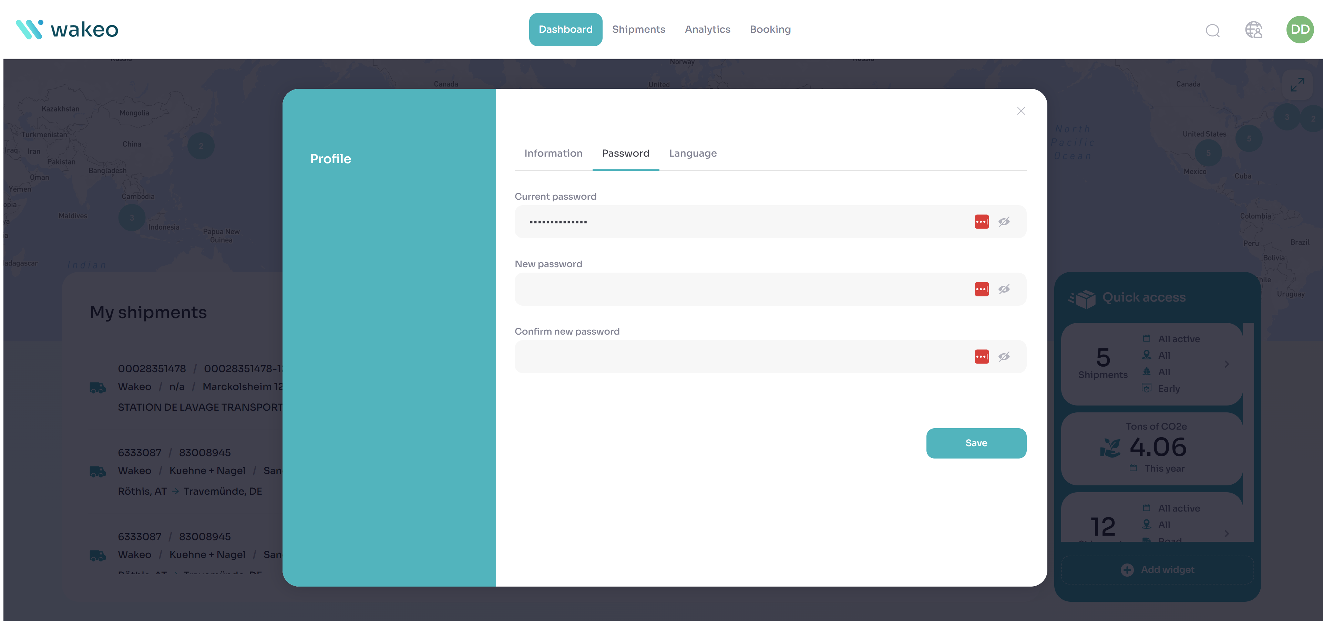Viewport: 1323px width, 621px height.
Task: Click password manager icon in New password field
Action: [x=982, y=289]
